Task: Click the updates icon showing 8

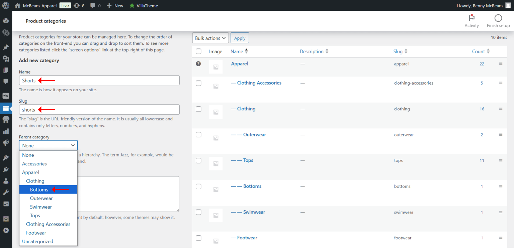Action: 79,6
